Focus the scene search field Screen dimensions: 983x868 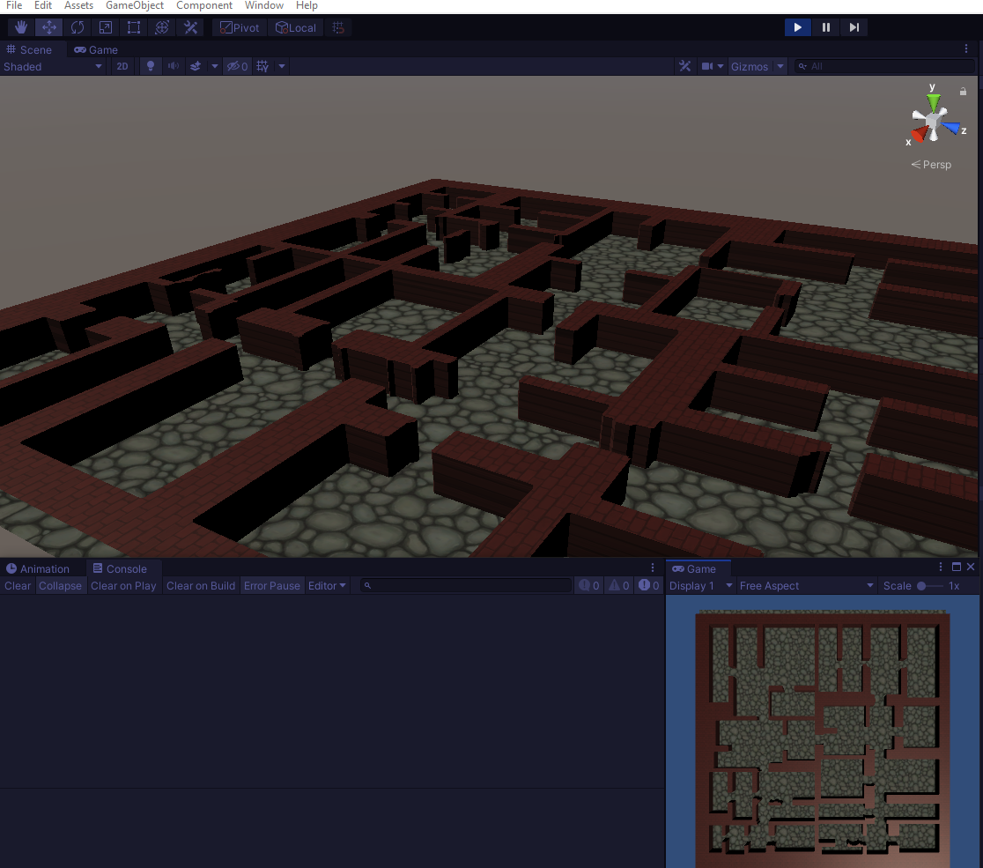[x=884, y=66]
